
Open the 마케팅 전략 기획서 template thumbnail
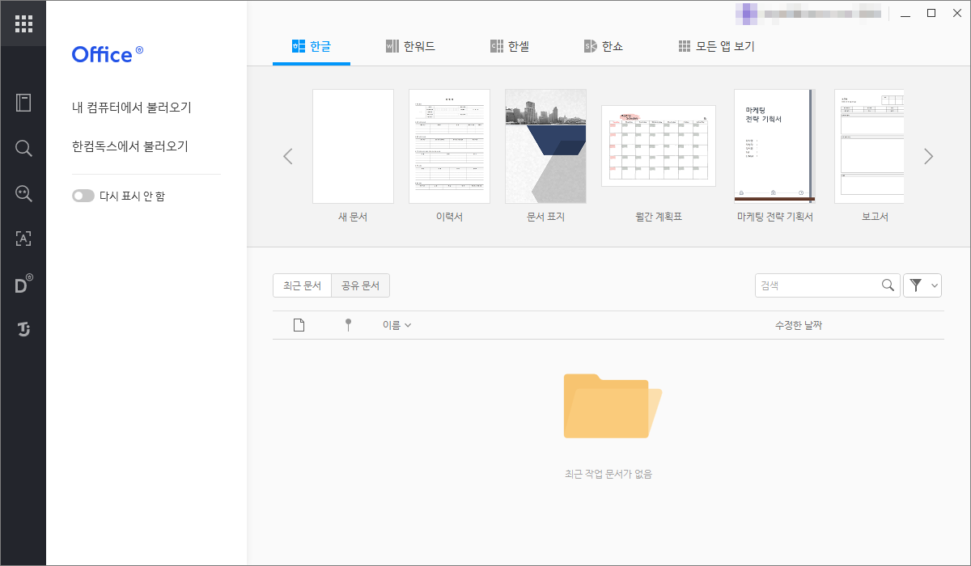tap(774, 146)
